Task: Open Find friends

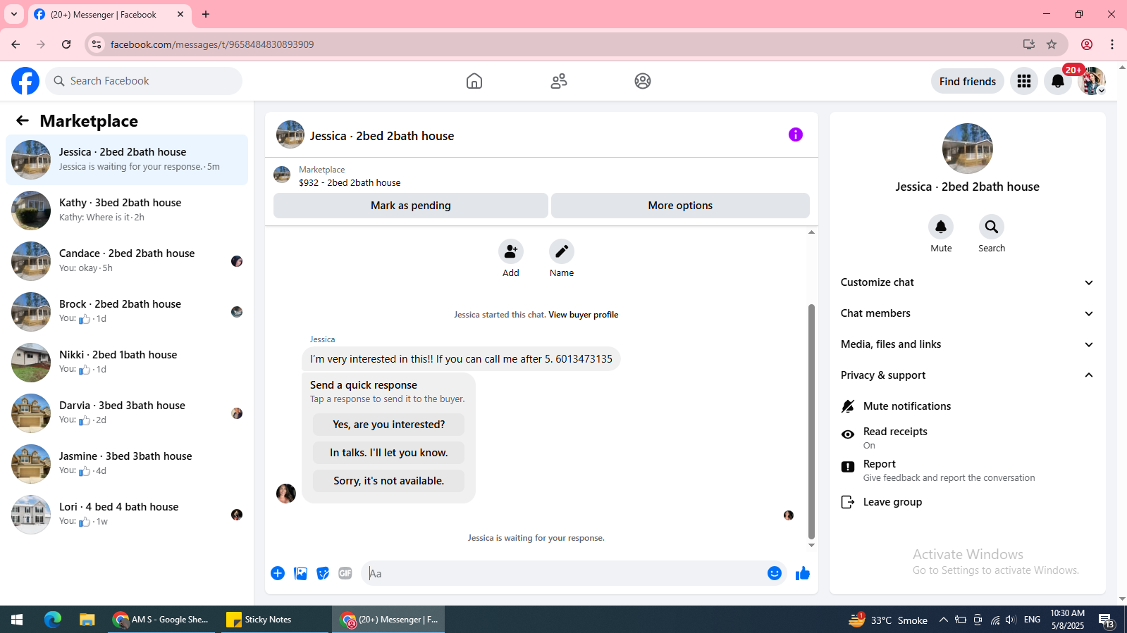Action: click(x=967, y=81)
